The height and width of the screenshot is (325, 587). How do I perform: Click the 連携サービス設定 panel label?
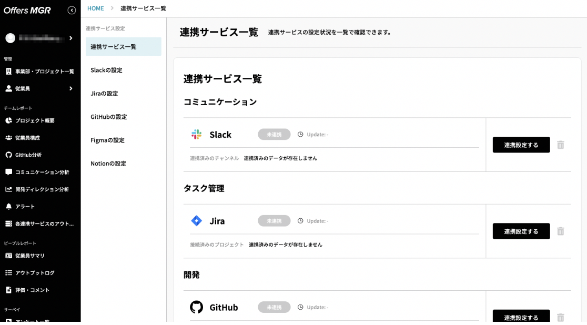point(105,28)
